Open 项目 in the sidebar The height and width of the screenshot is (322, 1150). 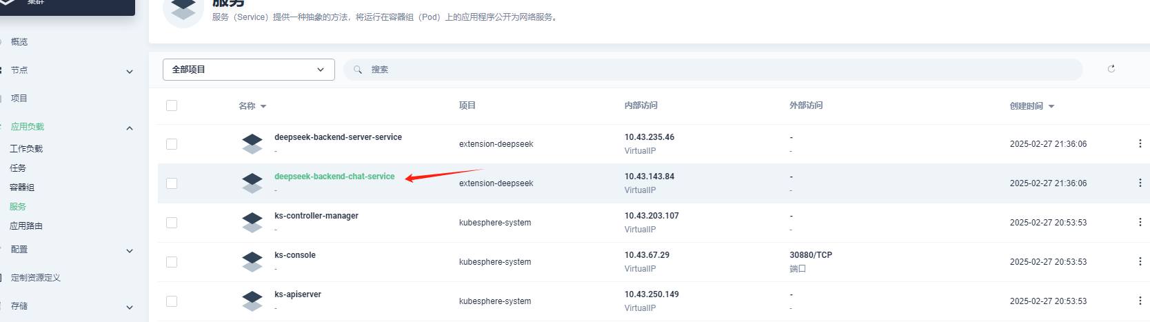coord(19,99)
